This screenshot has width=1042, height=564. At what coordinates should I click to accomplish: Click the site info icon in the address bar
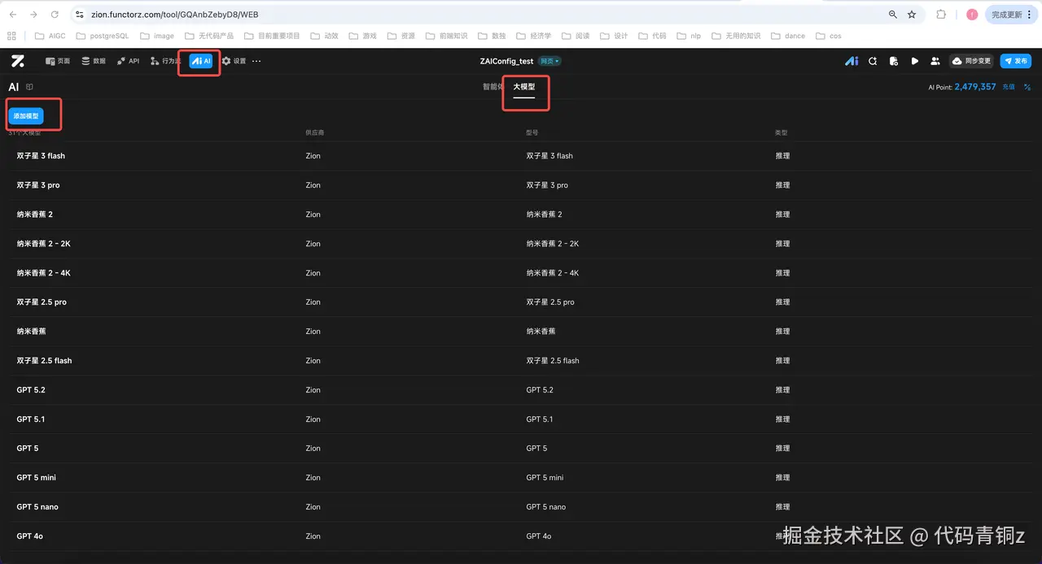pos(79,15)
